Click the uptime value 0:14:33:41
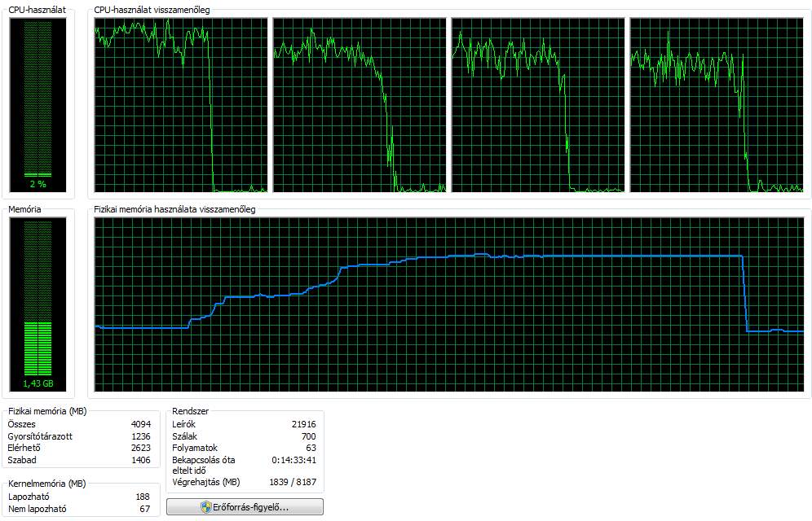This screenshot has width=812, height=521. [294, 460]
